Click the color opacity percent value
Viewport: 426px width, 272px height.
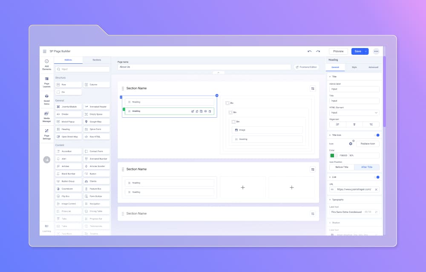(x=351, y=156)
